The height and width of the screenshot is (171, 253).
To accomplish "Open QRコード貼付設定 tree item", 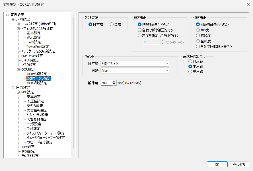I will 40,142.
